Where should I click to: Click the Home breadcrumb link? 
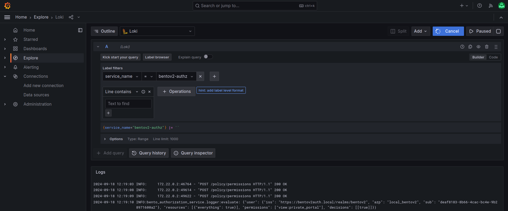point(21,17)
